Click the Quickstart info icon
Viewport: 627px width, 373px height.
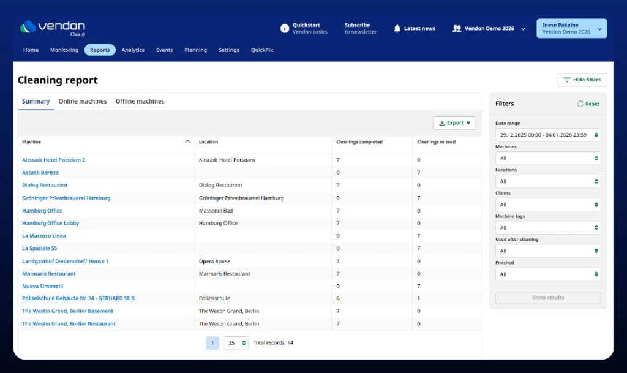[284, 29]
